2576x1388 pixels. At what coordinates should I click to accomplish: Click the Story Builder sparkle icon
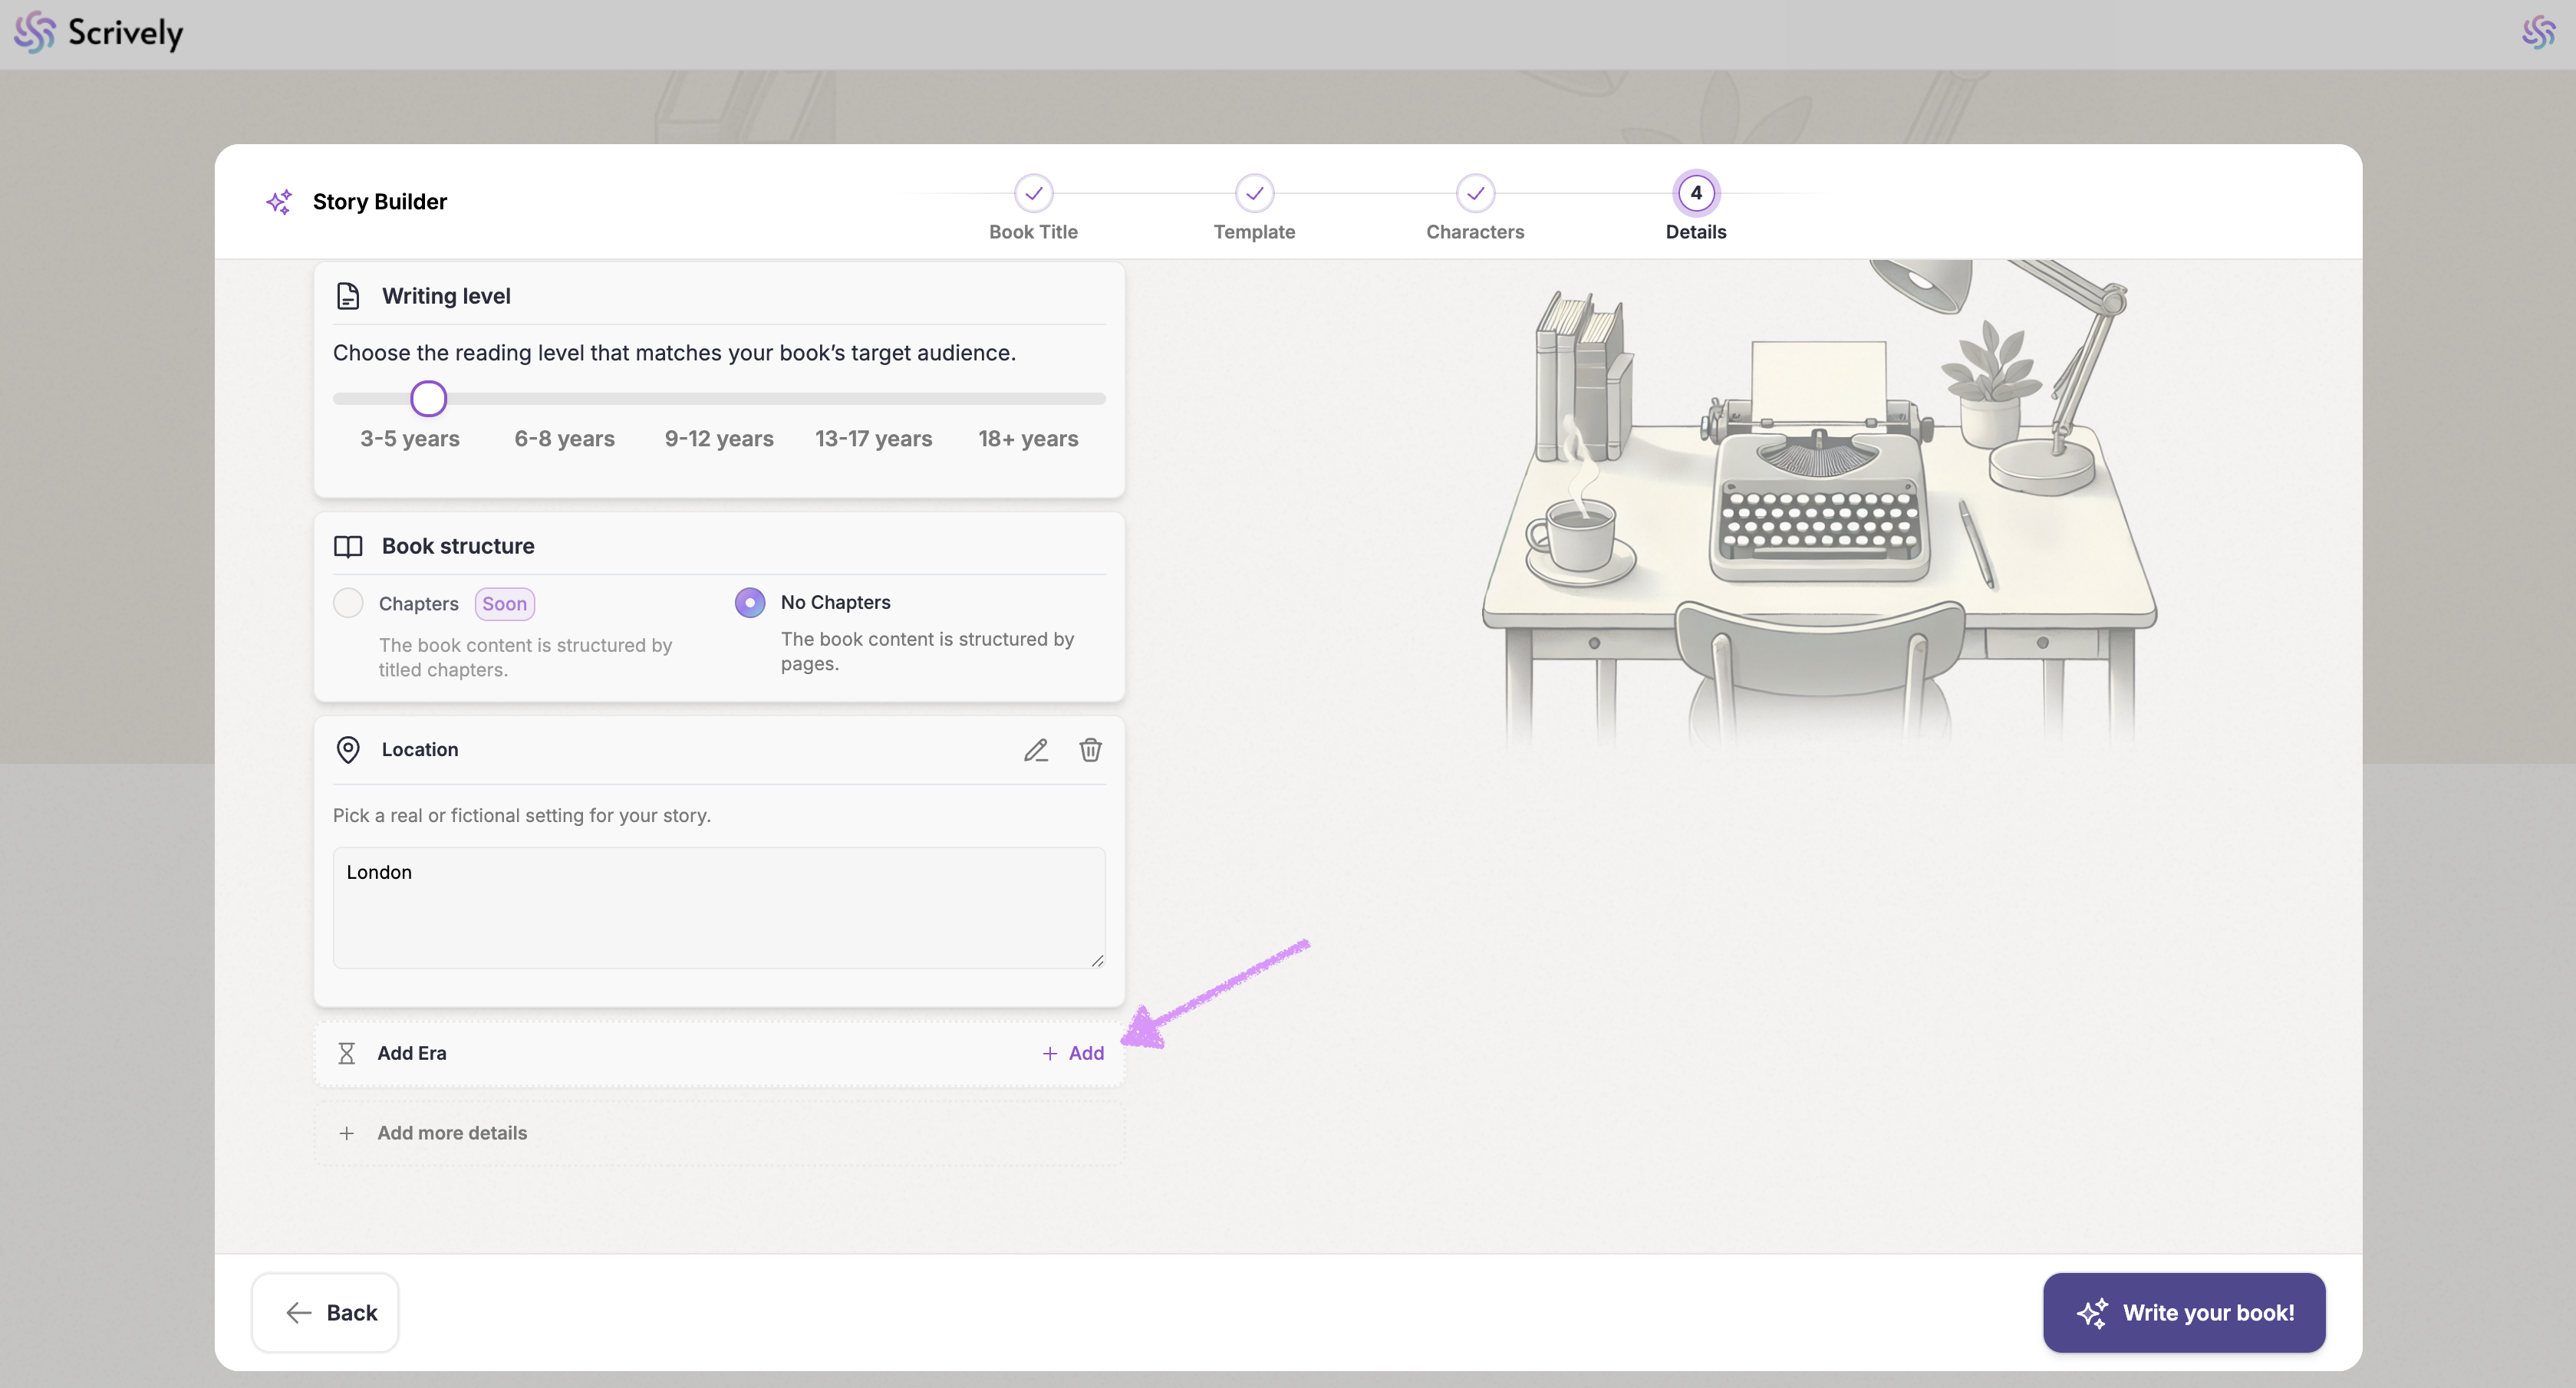point(279,202)
